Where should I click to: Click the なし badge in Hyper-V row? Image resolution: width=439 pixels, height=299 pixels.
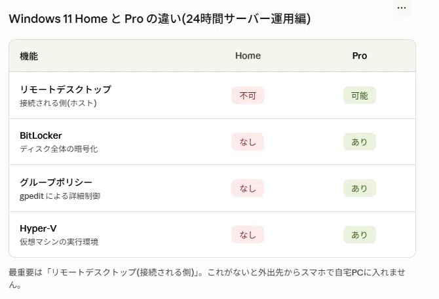(248, 235)
